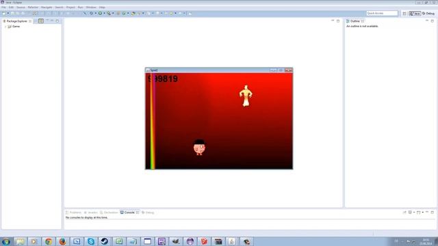Select the Problems tab

pyautogui.click(x=73, y=213)
